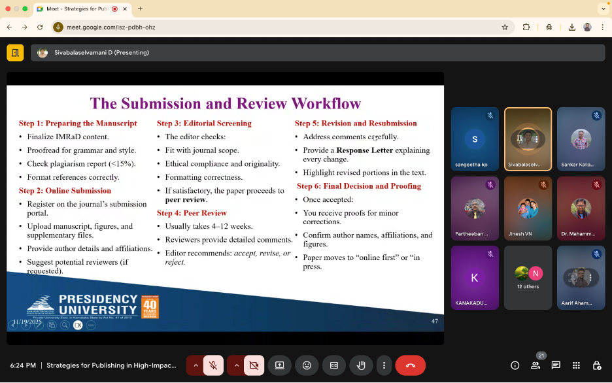Open host controls lock icon
The width and height of the screenshot is (612, 383).
point(596,365)
